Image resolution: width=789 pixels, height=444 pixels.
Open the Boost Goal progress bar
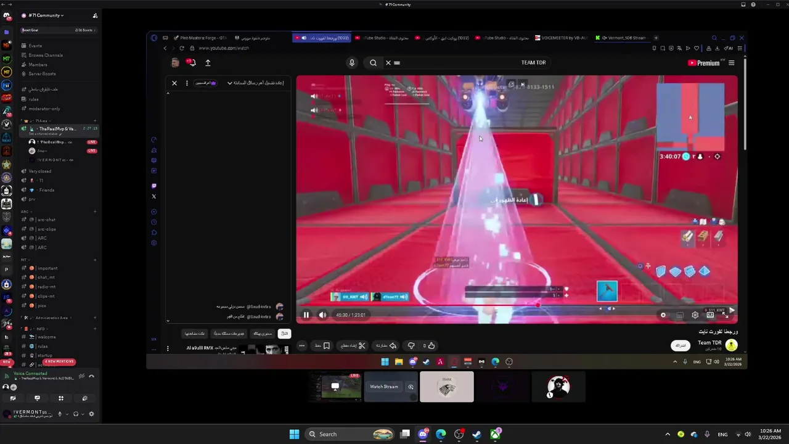60,30
